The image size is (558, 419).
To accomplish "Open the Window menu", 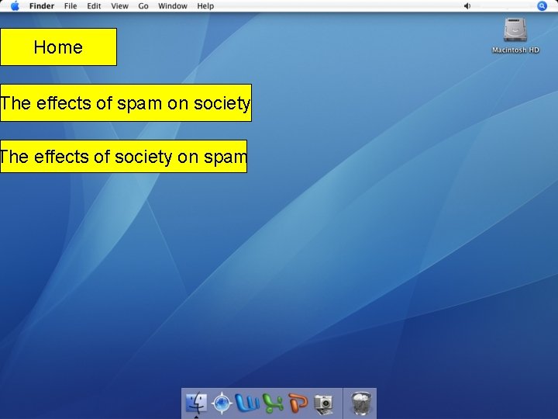I will (173, 6).
